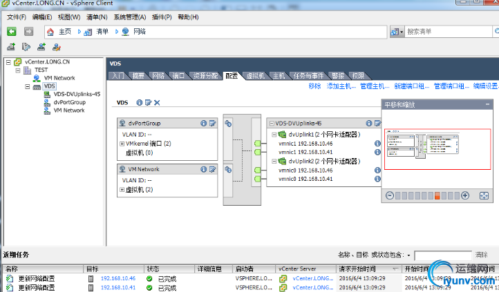The width and height of the screenshot is (499, 292).
Task: Click the first toolbar icon below navigation
Action: click(x=11, y=47)
